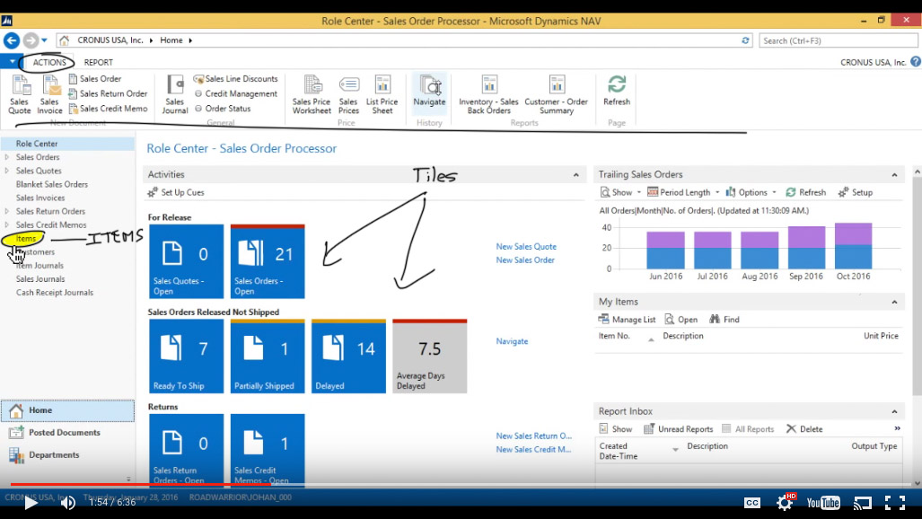Open Order Status in the ribbon
The image size is (922, 519).
coord(223,109)
